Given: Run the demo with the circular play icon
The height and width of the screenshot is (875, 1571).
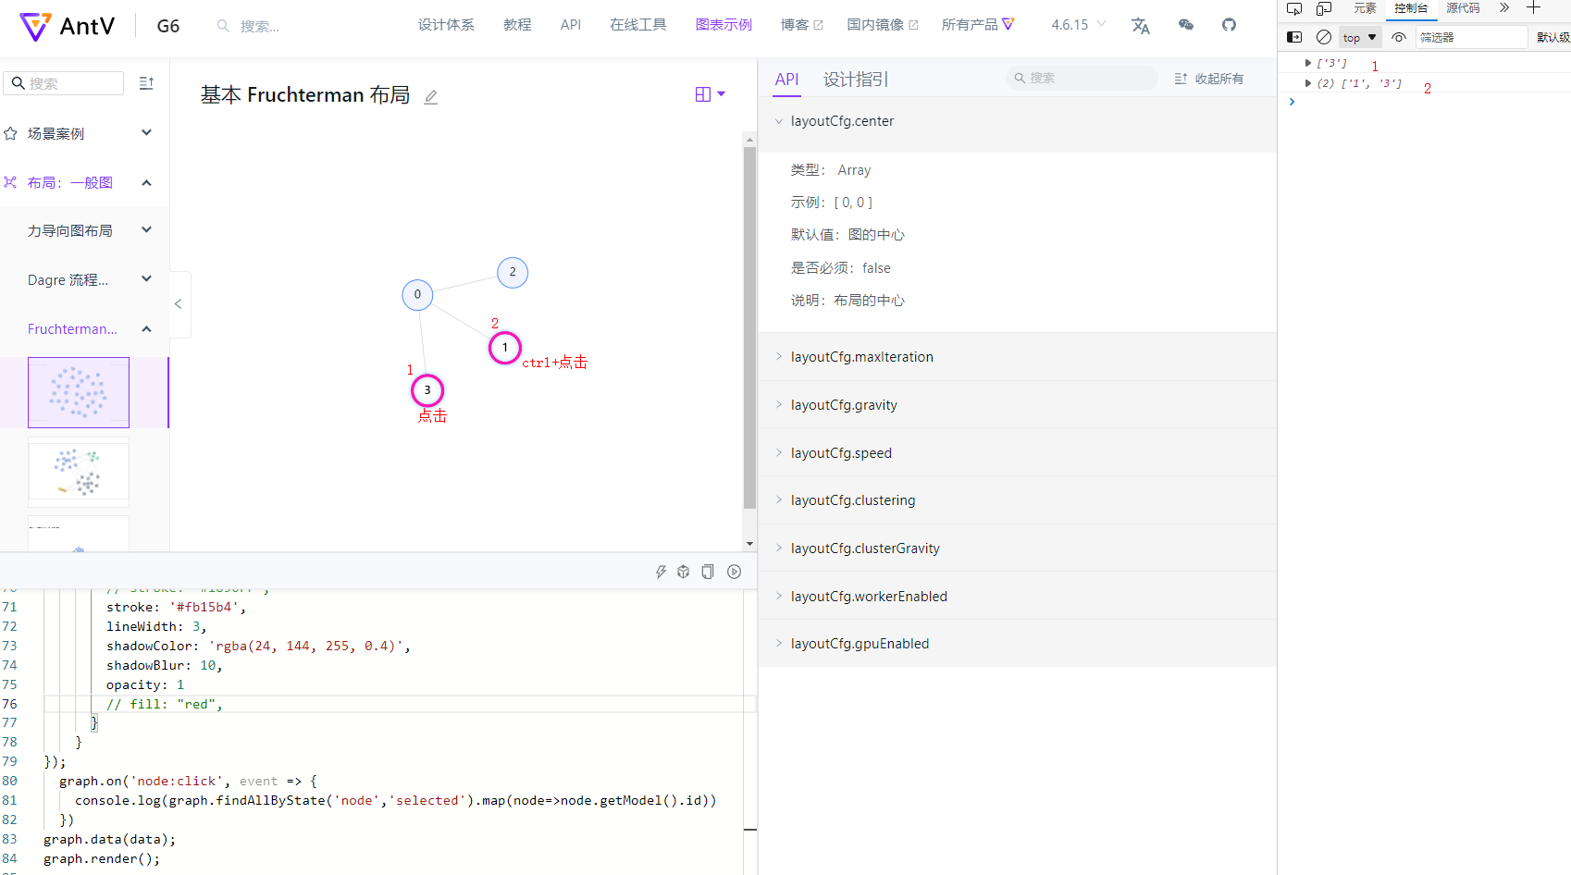Looking at the screenshot, I should [x=734, y=571].
